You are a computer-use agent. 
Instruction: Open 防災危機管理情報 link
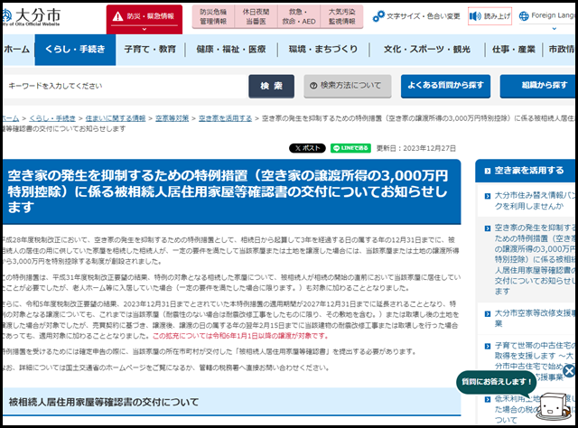[213, 16]
